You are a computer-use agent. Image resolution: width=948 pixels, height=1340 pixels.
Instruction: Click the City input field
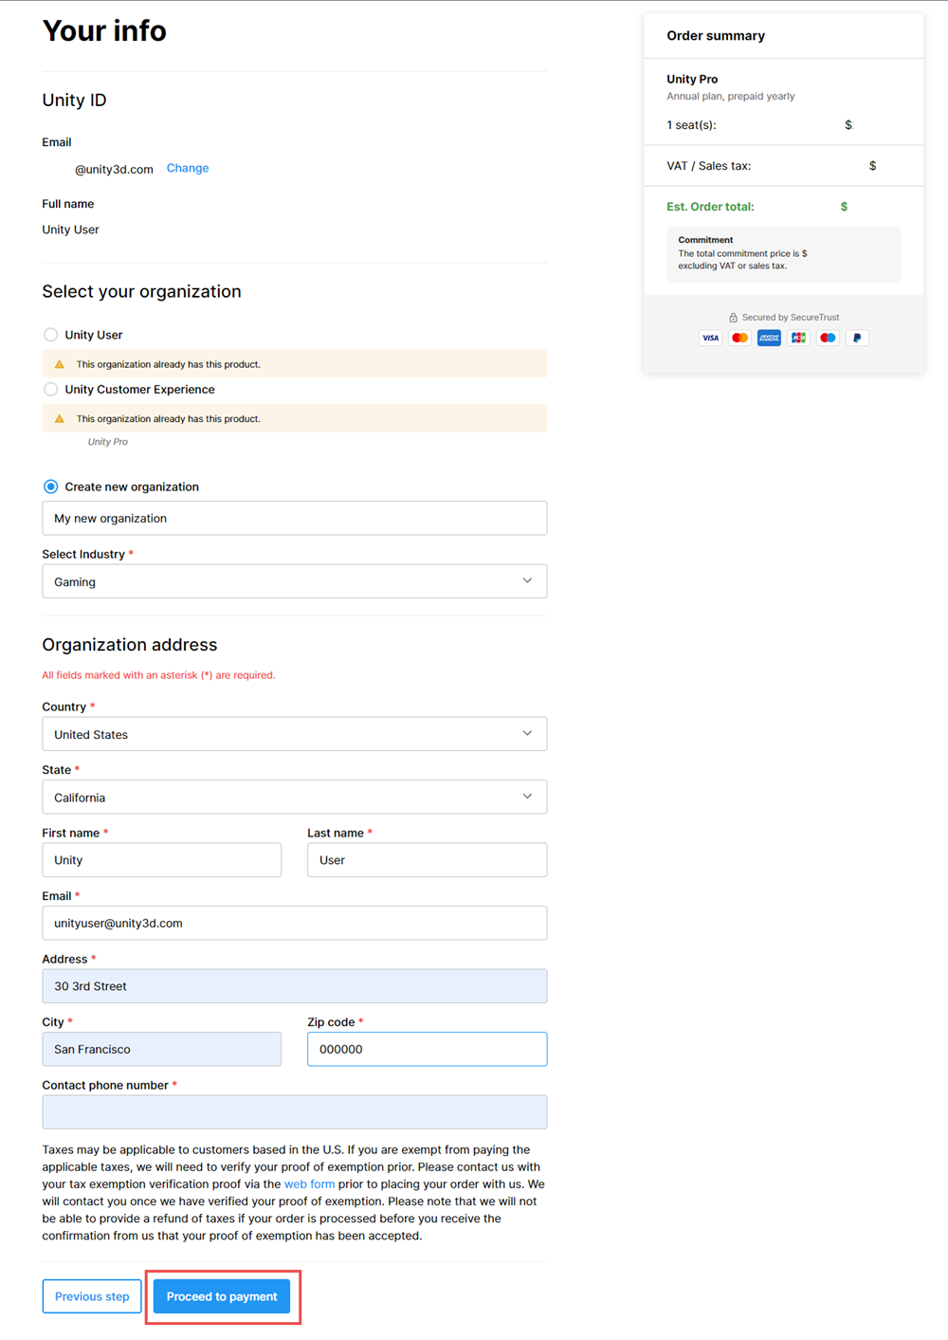point(161,1049)
